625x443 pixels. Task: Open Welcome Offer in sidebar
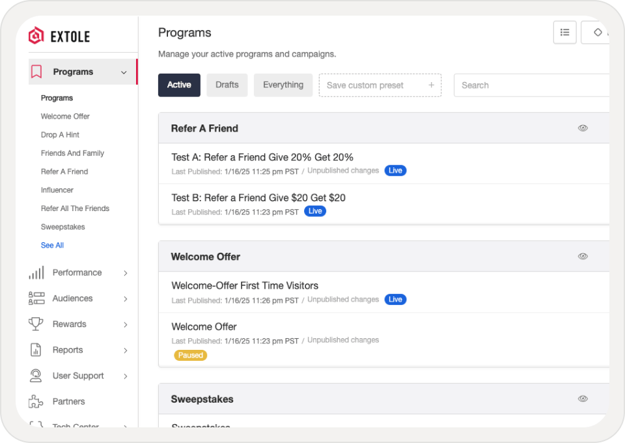click(x=65, y=117)
